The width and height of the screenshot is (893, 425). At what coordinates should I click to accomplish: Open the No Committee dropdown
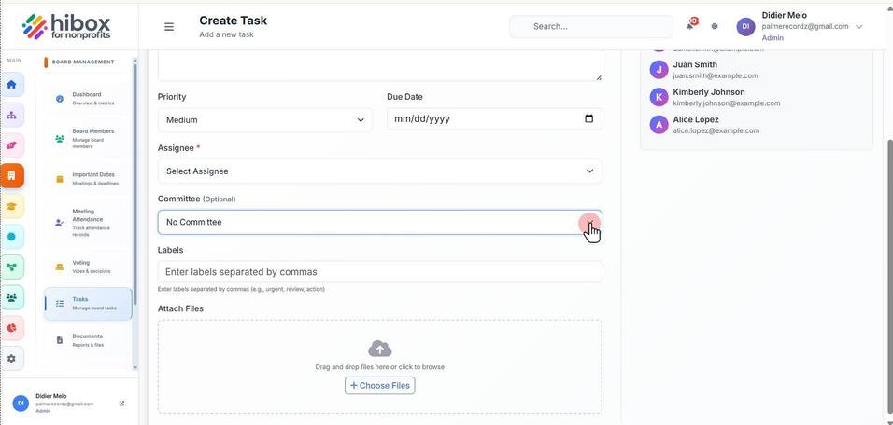pyautogui.click(x=380, y=222)
